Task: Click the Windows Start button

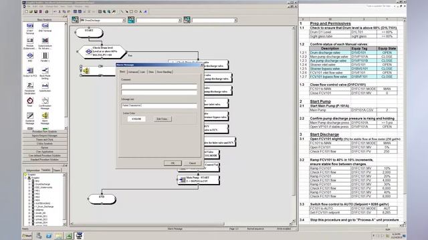Action: [27, 236]
